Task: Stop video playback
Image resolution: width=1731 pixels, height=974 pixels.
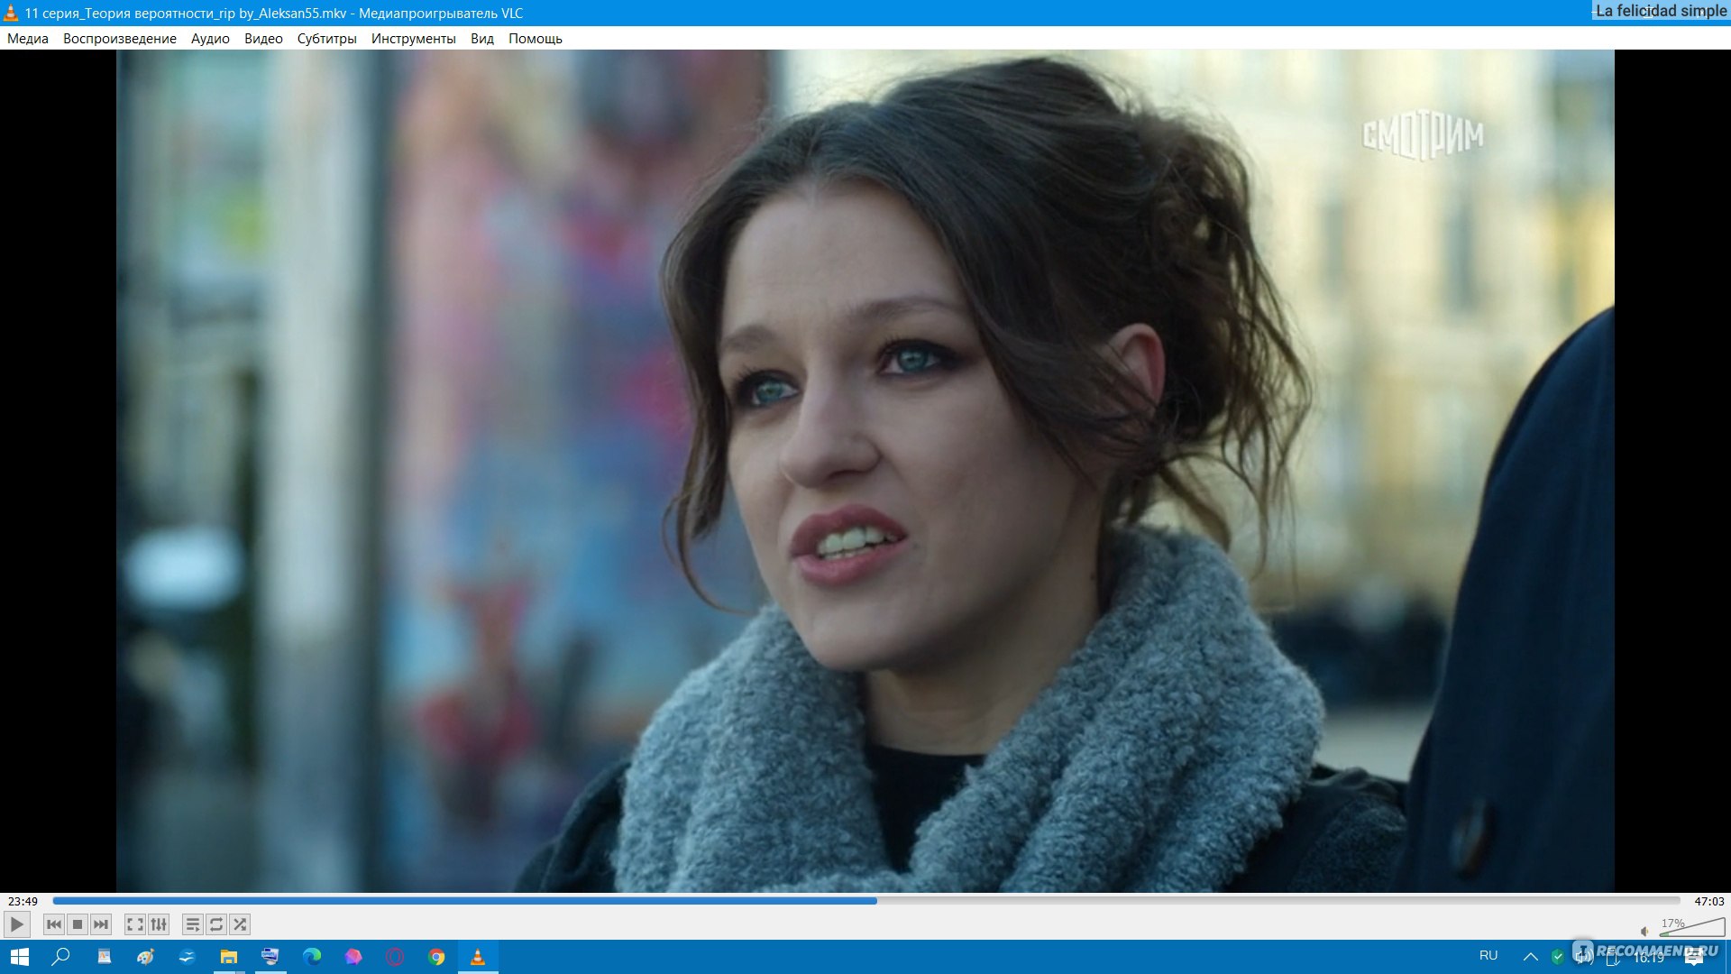Action: tap(78, 924)
